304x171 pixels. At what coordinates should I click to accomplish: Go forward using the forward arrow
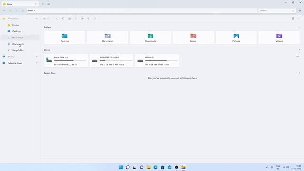pyautogui.click(x=10, y=10)
